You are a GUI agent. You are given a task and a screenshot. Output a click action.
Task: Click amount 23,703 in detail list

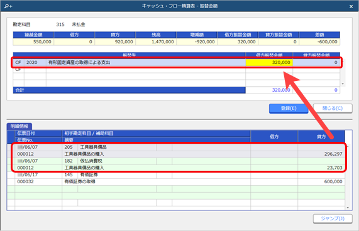[x=334, y=168]
